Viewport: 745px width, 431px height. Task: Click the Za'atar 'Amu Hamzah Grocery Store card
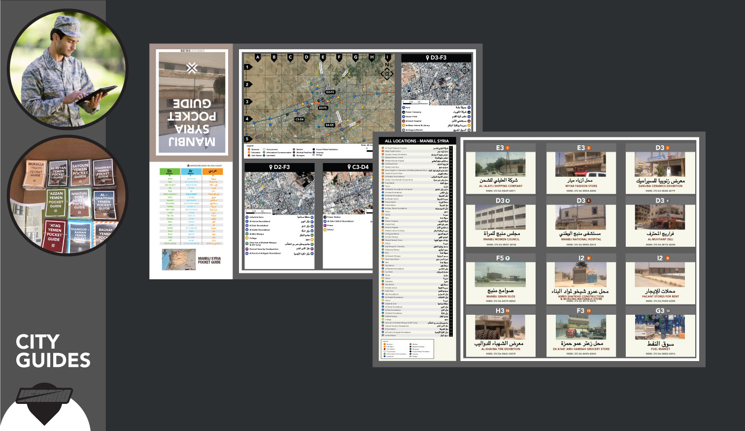tap(581, 332)
